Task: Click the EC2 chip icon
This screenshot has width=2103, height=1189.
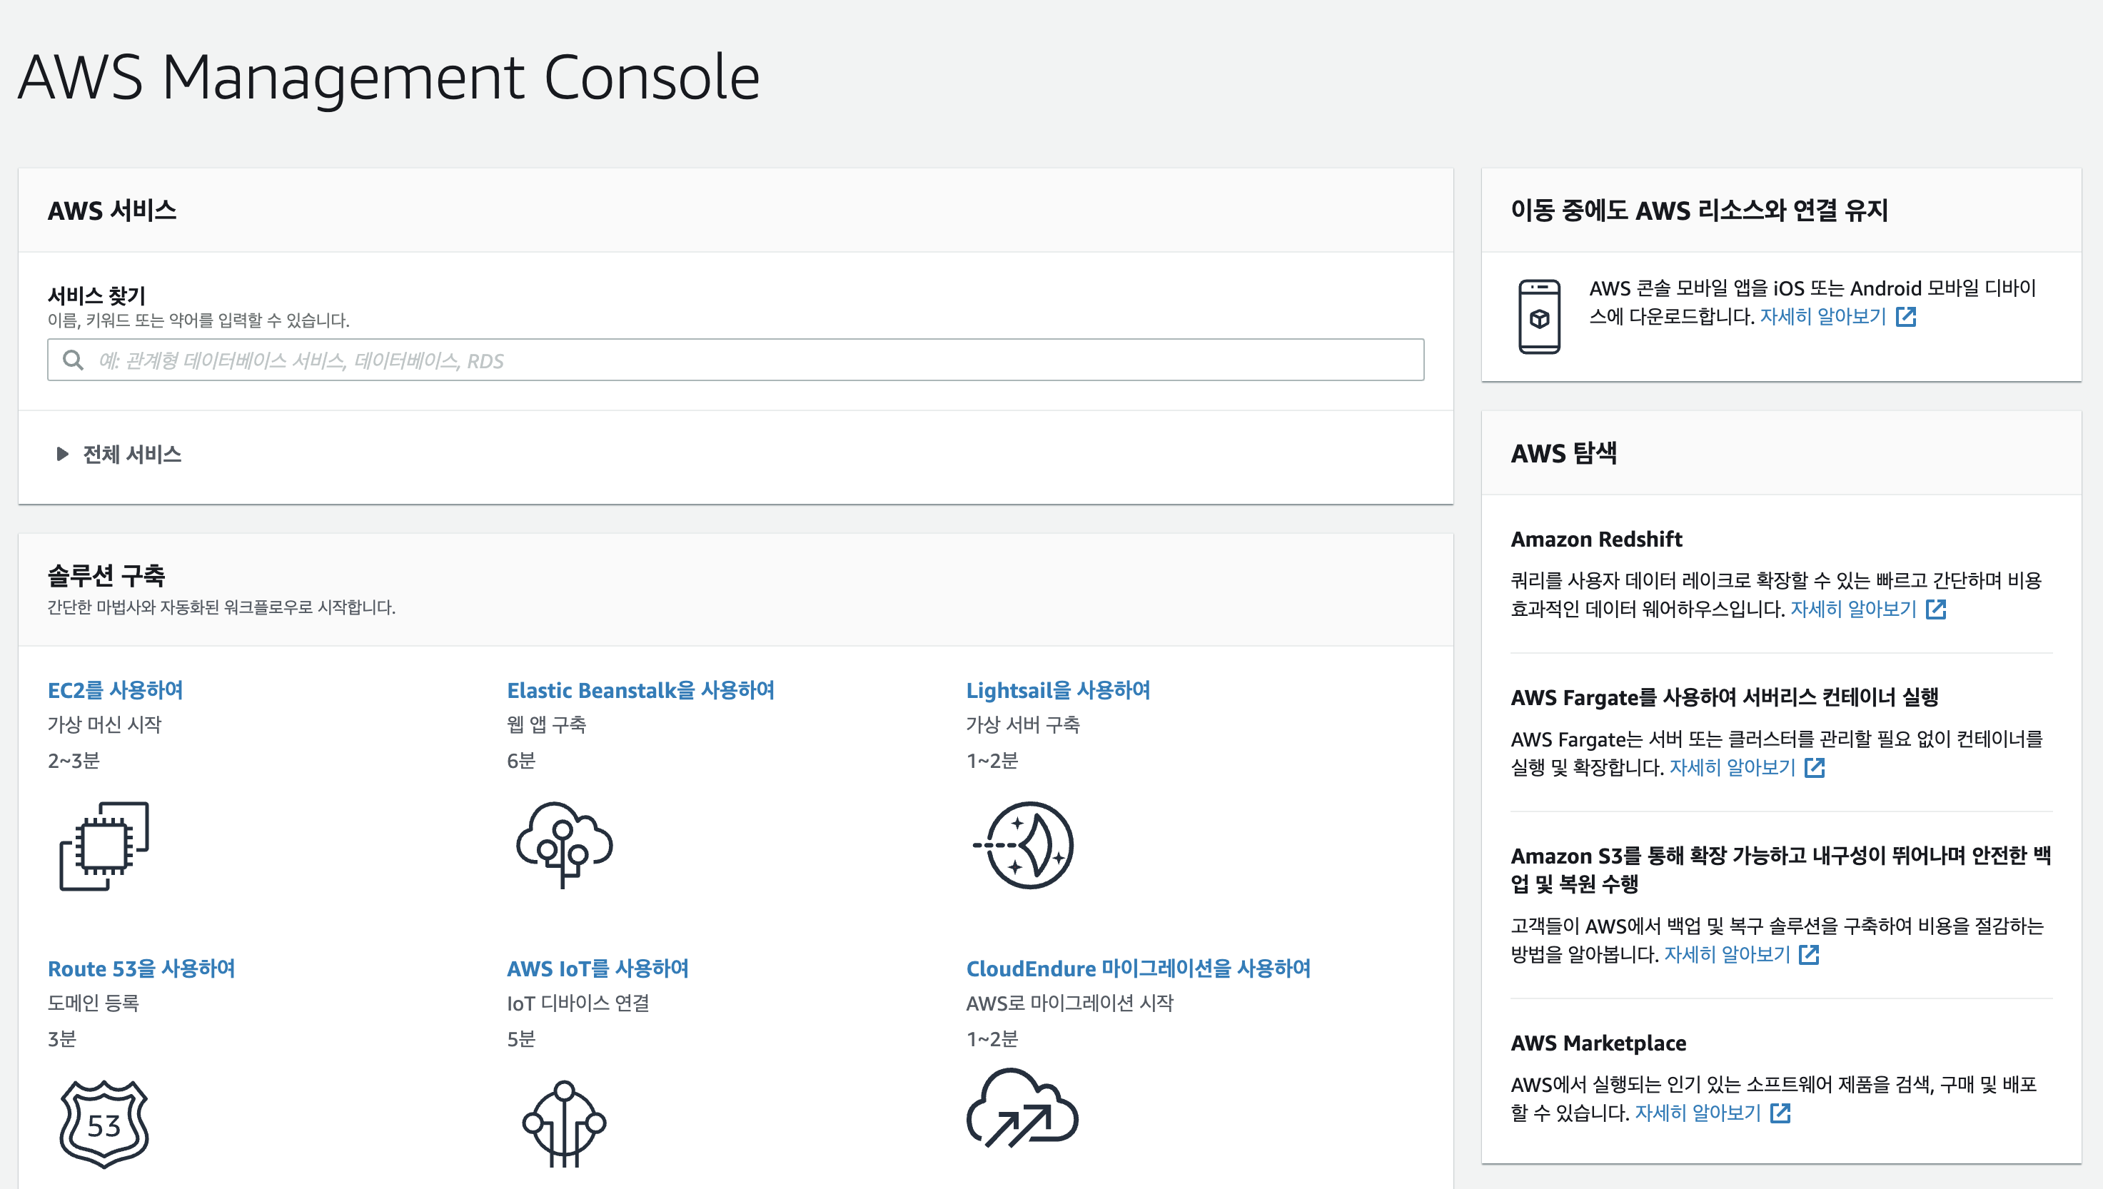Action: click(104, 845)
